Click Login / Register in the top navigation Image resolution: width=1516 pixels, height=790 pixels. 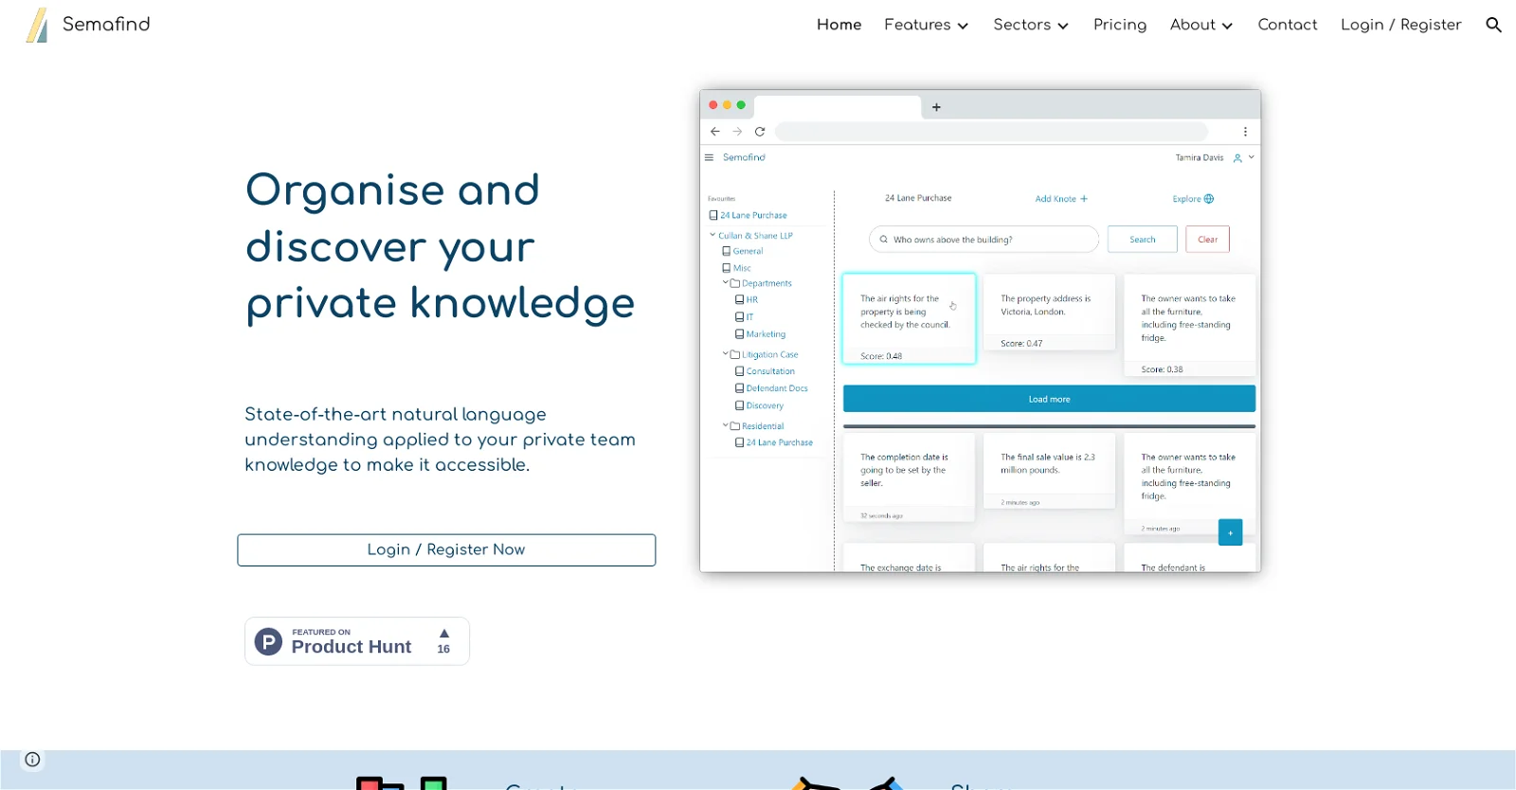pos(1400,25)
